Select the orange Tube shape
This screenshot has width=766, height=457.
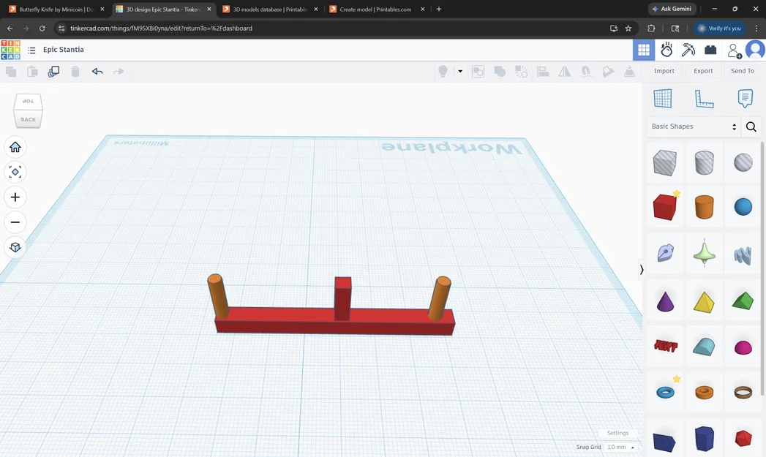coord(704,392)
